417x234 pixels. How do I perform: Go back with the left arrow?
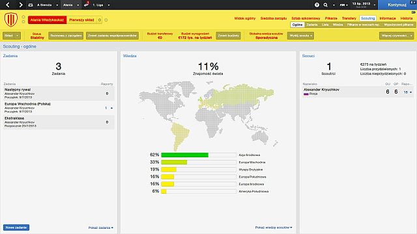(x=8, y=5)
